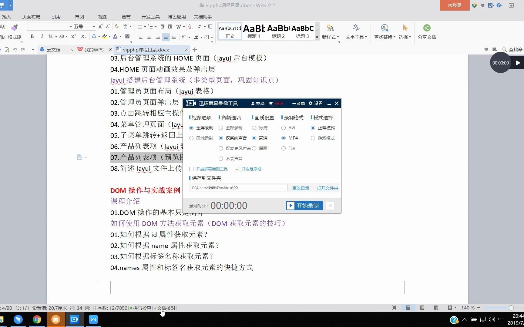Open Chrome from the taskbar
The width and height of the screenshot is (524, 327).
click(37, 319)
